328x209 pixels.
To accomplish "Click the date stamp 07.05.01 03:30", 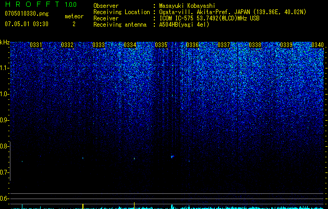I will point(27,24).
